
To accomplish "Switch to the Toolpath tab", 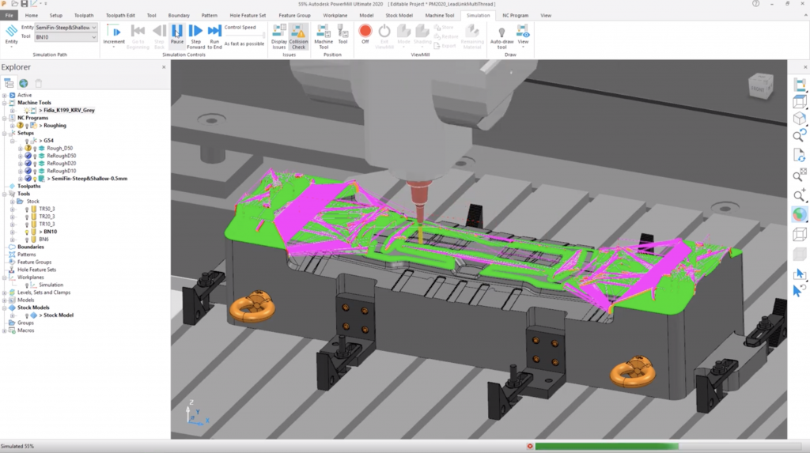I will 84,16.
